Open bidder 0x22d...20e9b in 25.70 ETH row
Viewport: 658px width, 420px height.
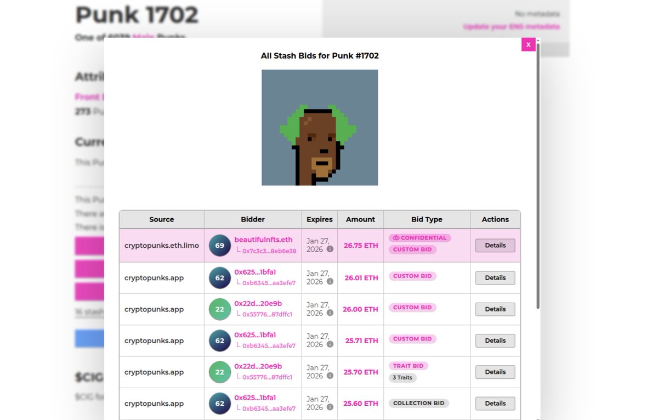(258, 366)
